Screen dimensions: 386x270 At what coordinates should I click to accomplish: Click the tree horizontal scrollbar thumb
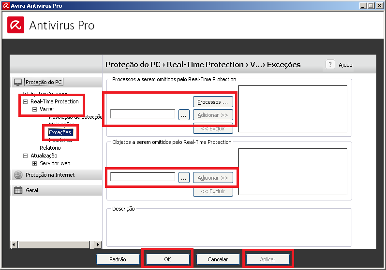click(x=54, y=245)
